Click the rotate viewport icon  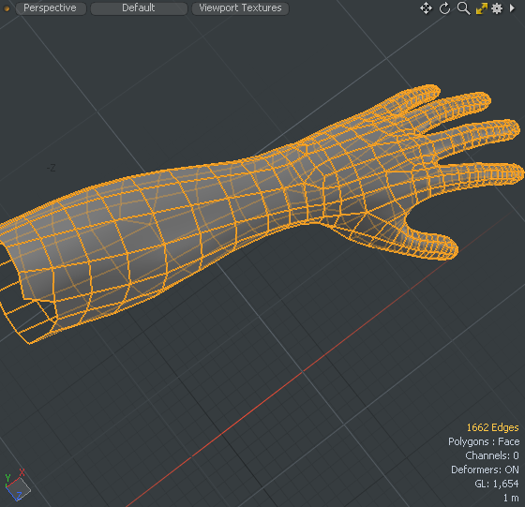tap(444, 8)
